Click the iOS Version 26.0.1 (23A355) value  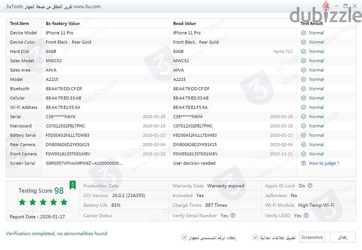129,195
